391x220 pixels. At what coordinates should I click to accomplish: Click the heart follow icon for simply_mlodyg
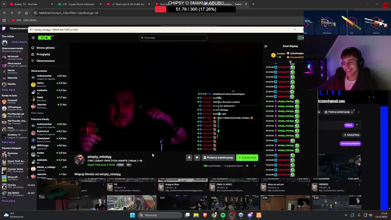197,158
